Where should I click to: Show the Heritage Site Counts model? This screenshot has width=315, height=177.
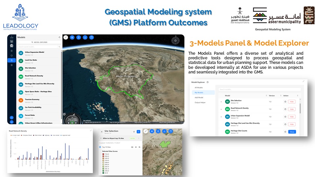click(x=292, y=132)
